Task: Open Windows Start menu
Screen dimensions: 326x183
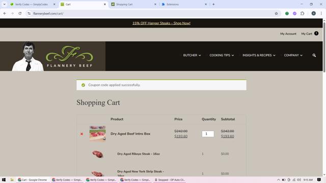Action: coord(4,179)
